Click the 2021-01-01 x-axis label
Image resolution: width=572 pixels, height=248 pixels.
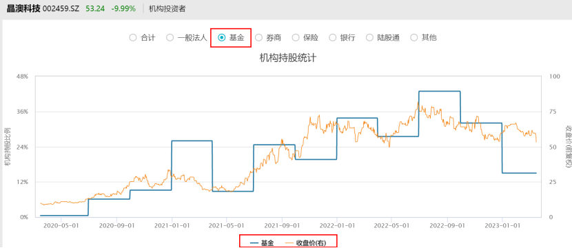point(172,225)
